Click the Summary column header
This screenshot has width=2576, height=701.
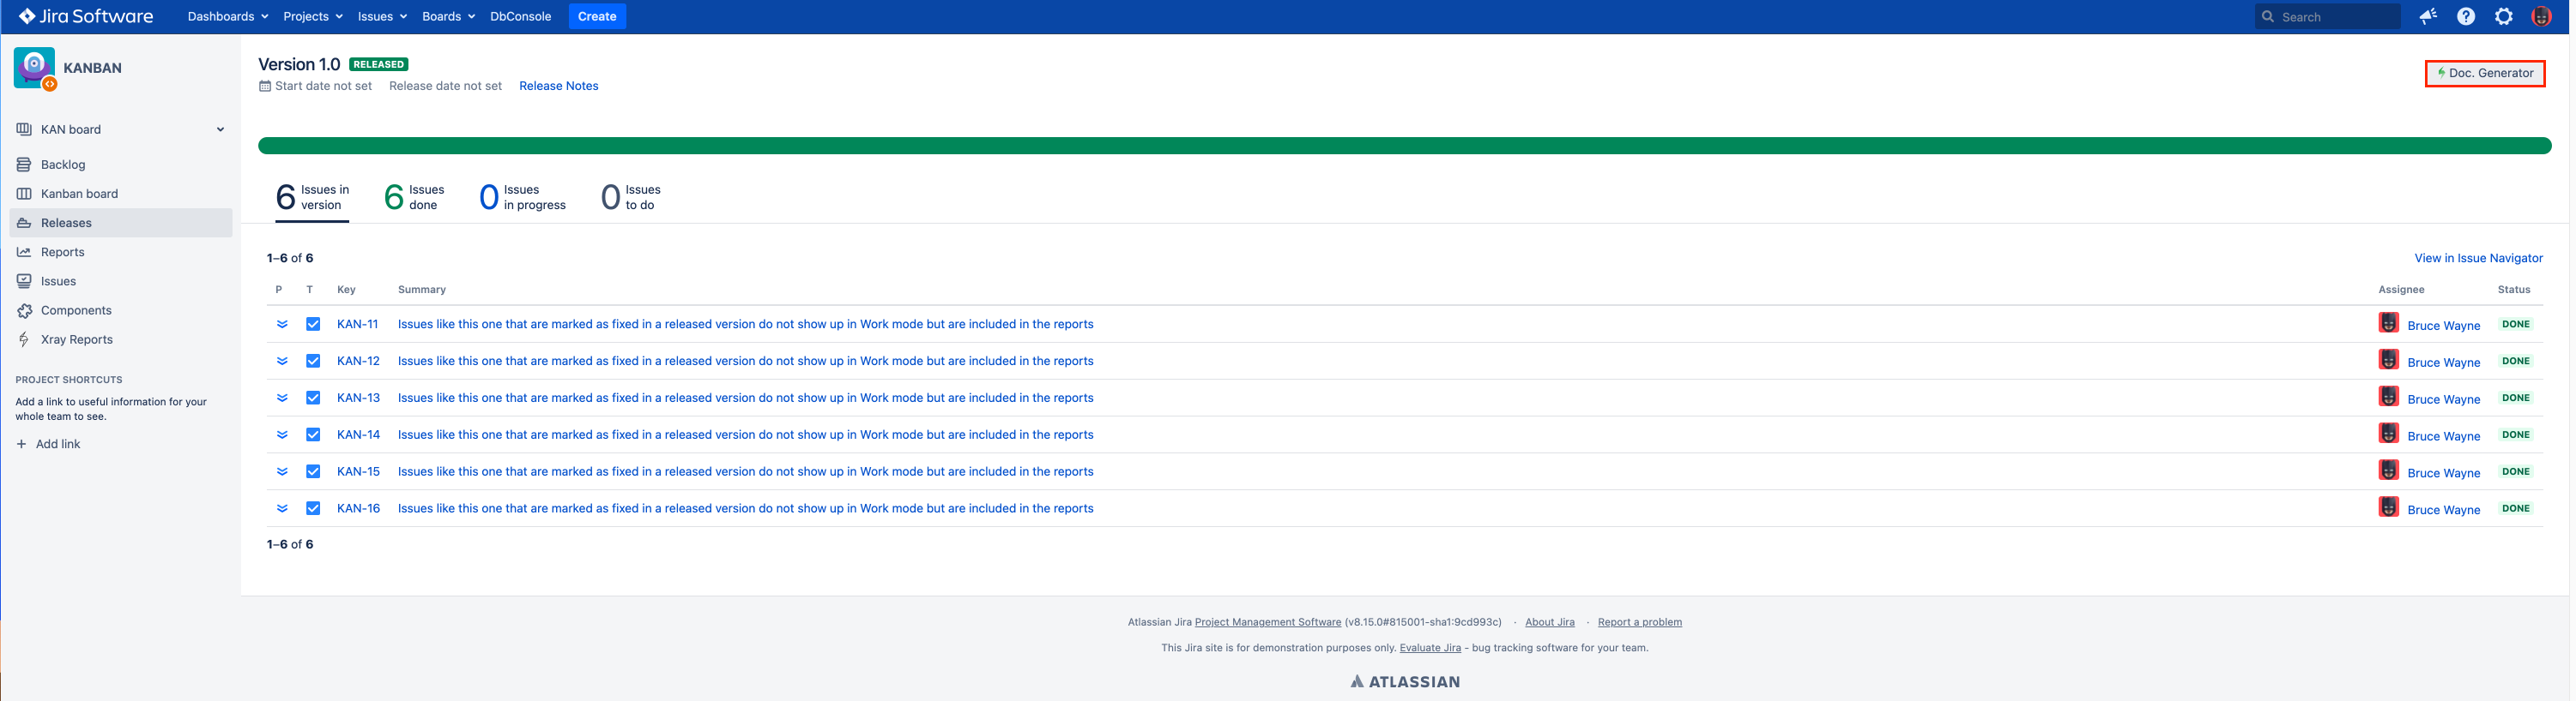pyautogui.click(x=422, y=290)
